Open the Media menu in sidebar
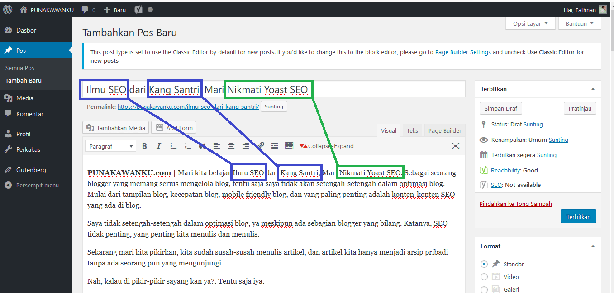Screen dimensions: 614x293 (24, 98)
